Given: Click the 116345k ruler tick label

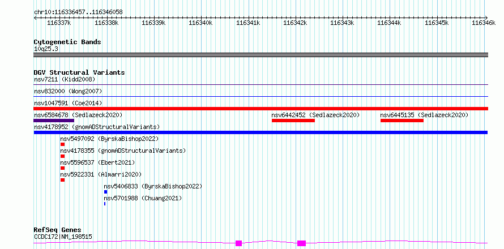Looking at the screenshot, I should [437, 23].
